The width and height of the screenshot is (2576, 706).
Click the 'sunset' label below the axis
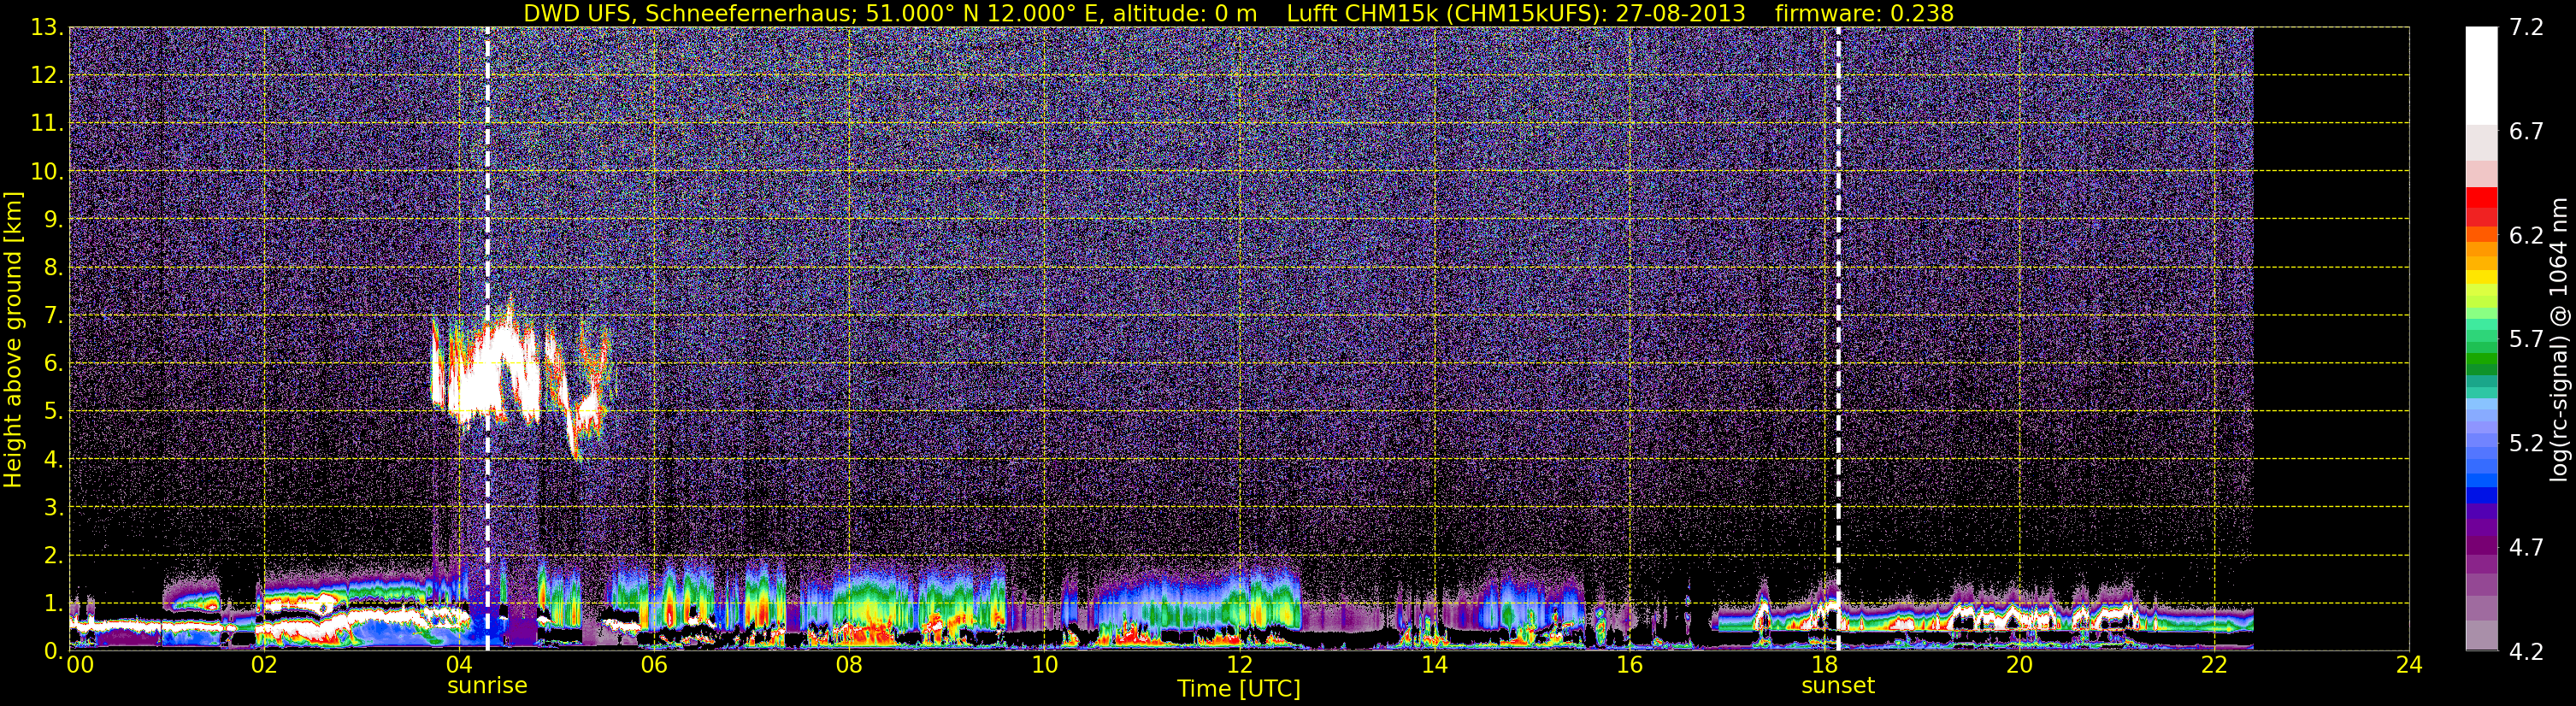tap(1838, 686)
